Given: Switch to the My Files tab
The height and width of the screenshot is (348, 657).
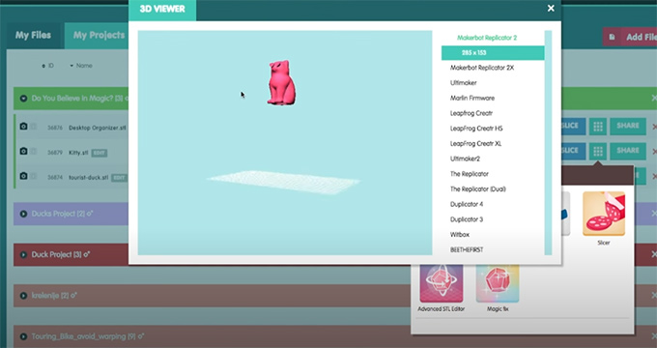Looking at the screenshot, I should [x=33, y=35].
